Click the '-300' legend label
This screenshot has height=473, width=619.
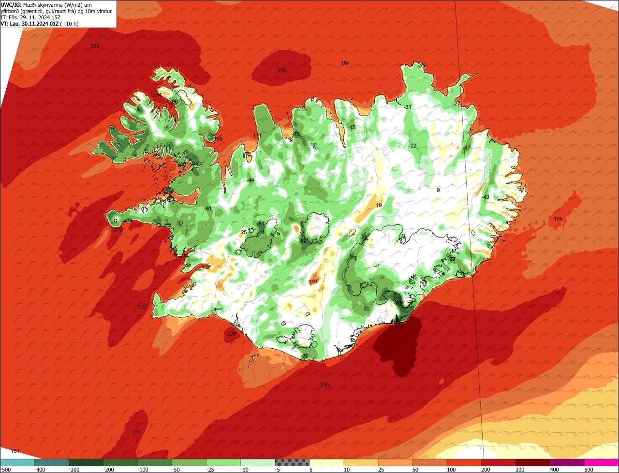click(74, 470)
